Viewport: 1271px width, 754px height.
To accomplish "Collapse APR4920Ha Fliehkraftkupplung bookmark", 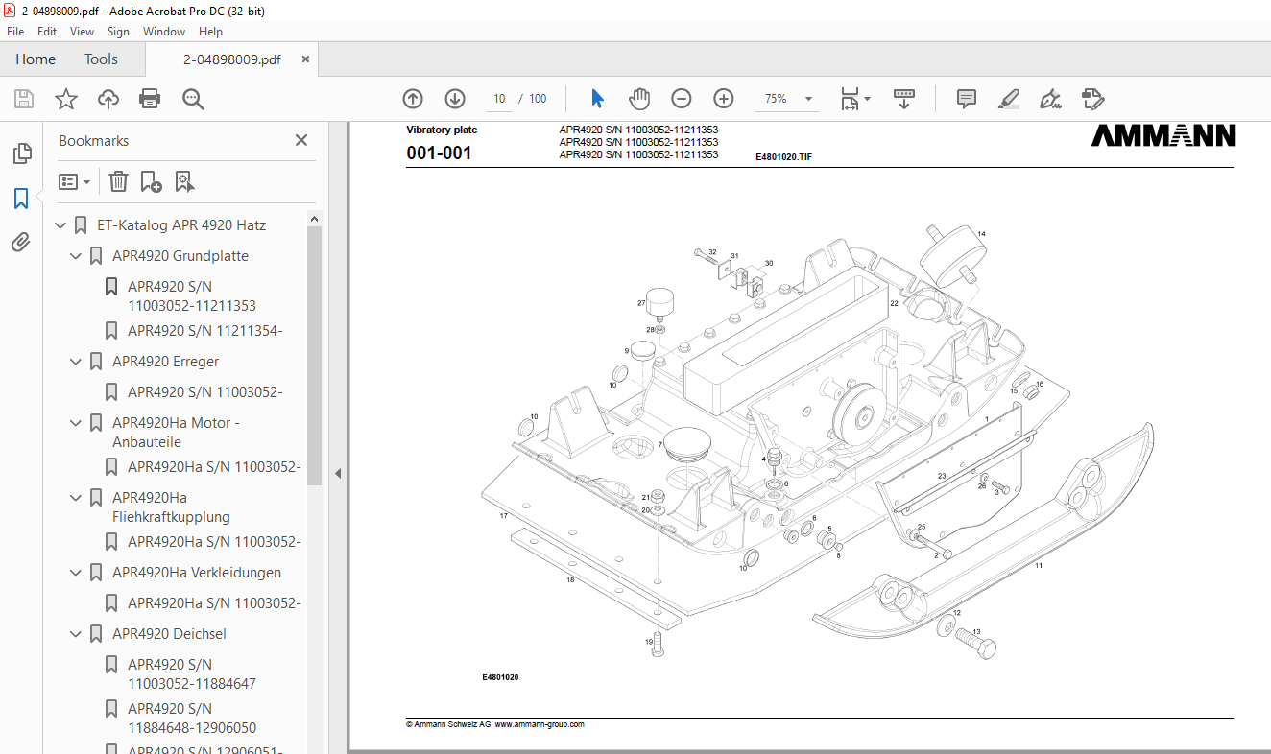I will [76, 498].
